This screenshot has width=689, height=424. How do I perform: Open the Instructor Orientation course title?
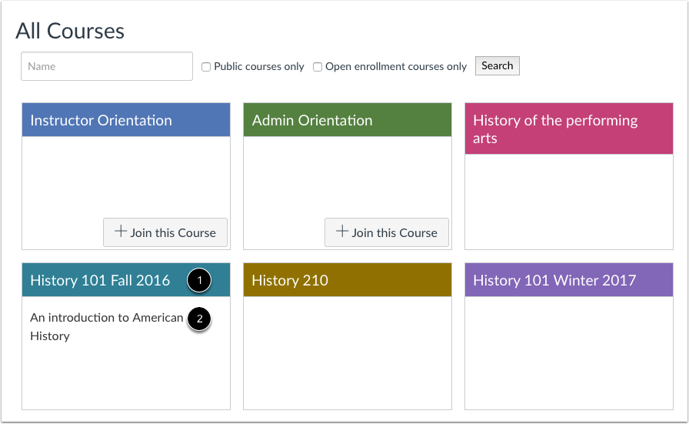click(x=101, y=120)
